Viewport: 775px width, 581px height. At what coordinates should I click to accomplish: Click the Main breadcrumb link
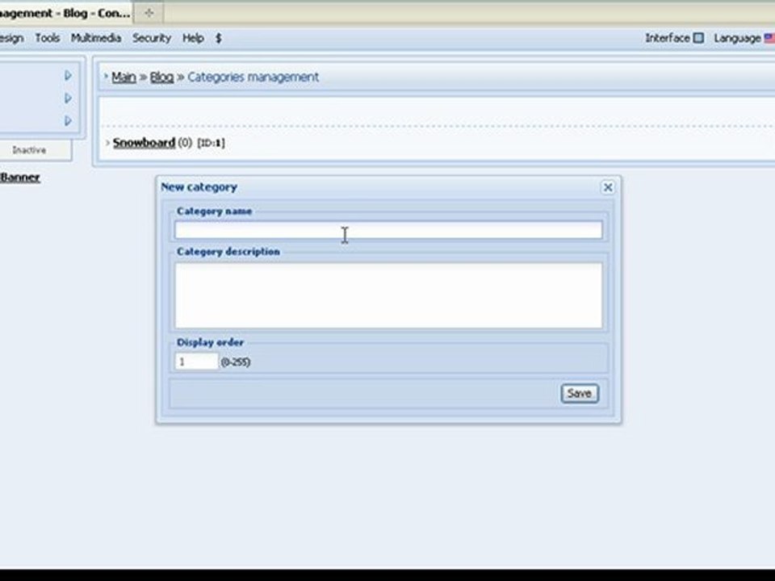(124, 77)
